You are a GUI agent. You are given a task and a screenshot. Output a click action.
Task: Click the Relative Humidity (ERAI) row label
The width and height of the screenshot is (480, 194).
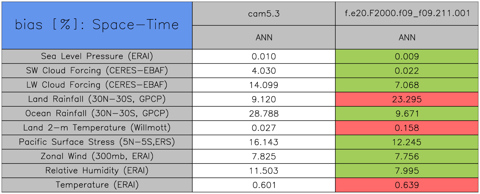[x=97, y=171]
